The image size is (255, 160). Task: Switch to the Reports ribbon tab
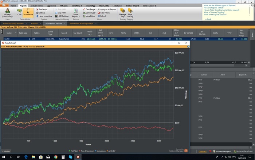click(23, 6)
